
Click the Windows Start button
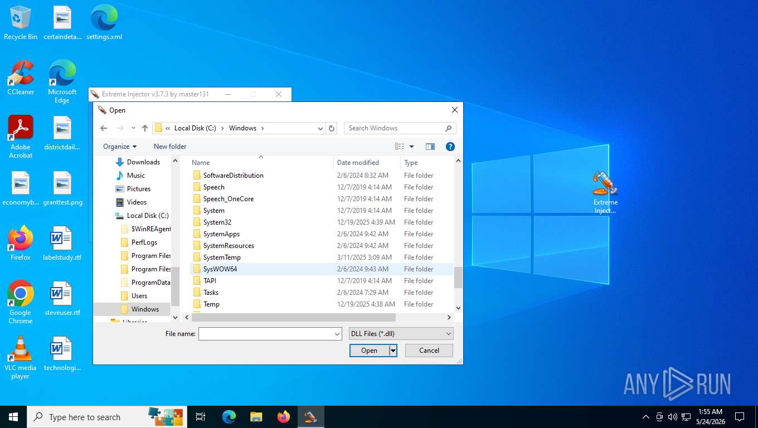tap(13, 417)
